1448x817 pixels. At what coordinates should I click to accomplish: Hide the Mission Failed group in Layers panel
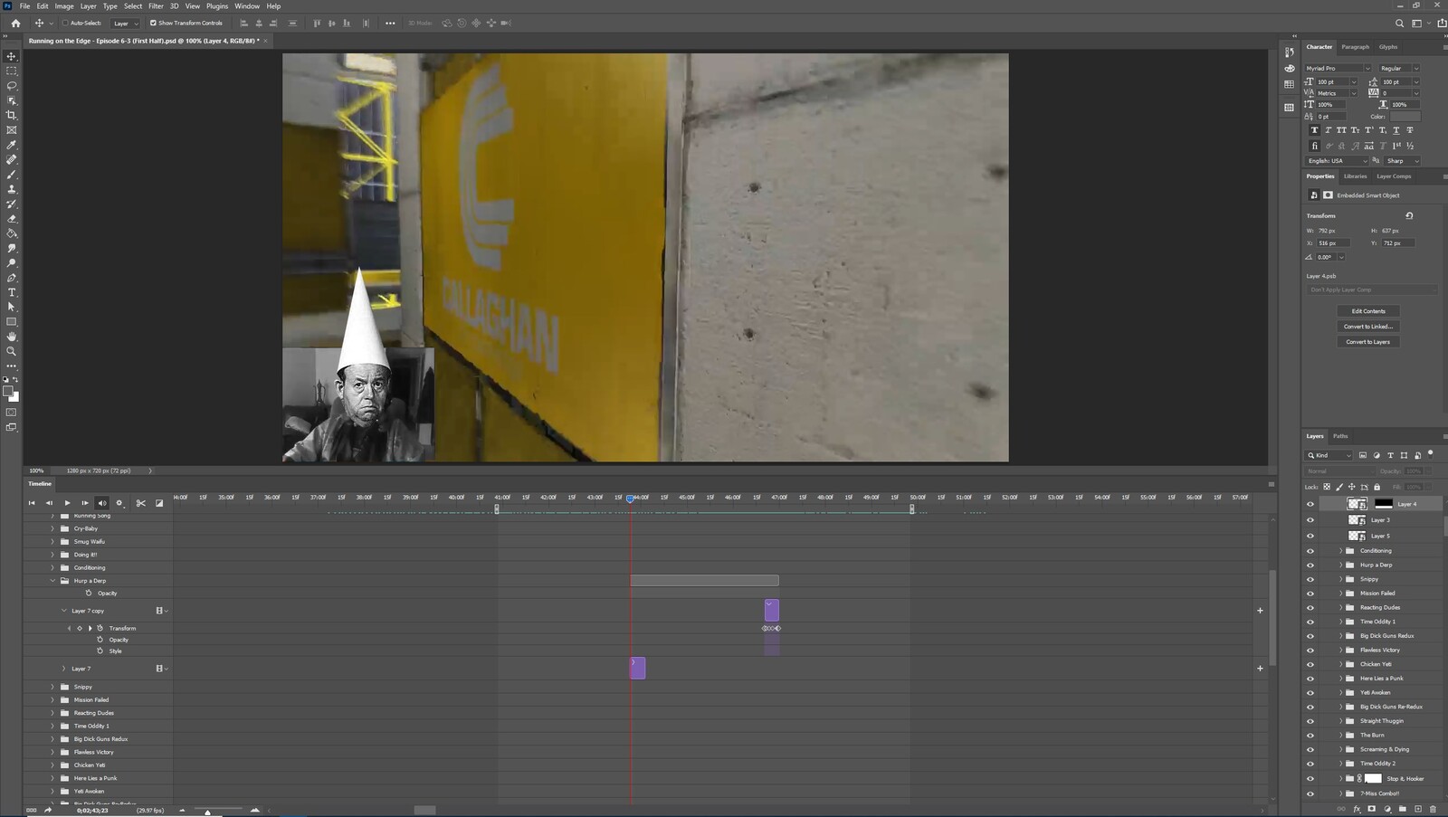point(1310,594)
